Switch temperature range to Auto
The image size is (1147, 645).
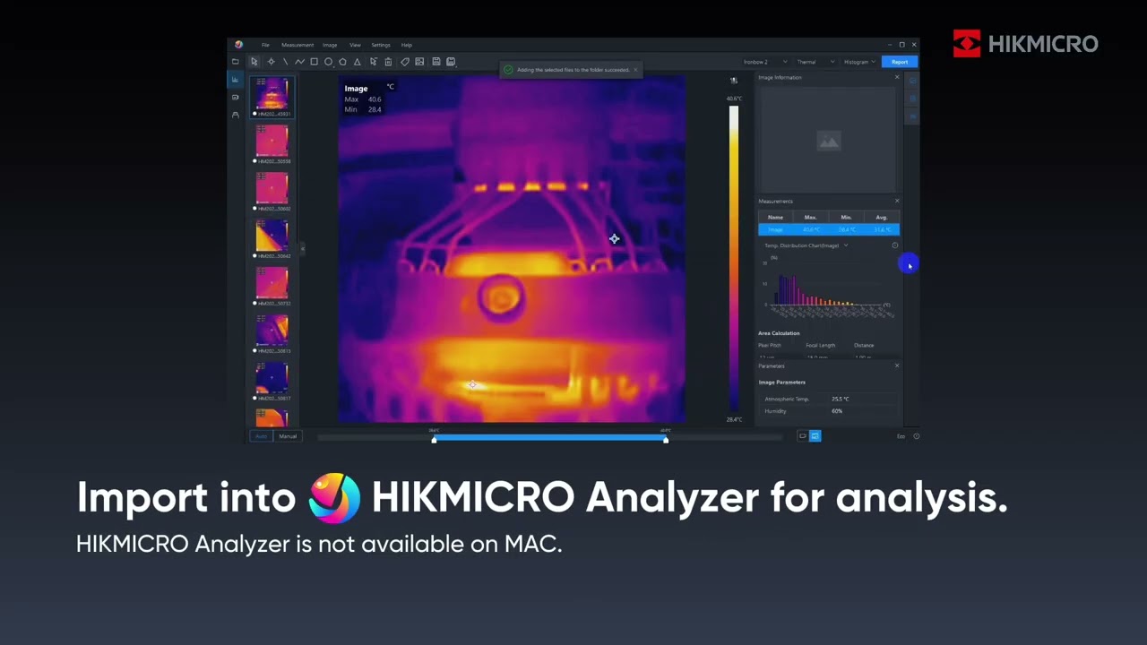click(x=262, y=436)
